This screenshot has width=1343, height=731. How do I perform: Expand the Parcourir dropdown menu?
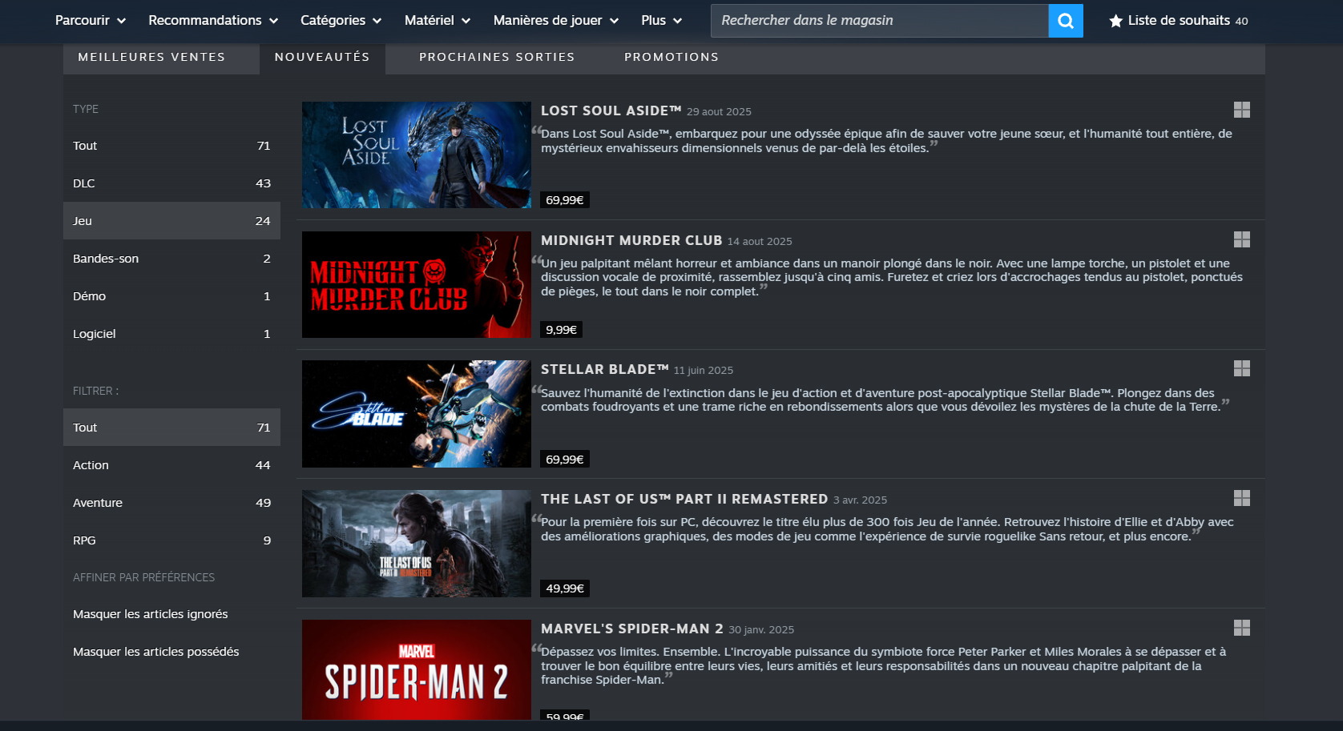pyautogui.click(x=90, y=21)
